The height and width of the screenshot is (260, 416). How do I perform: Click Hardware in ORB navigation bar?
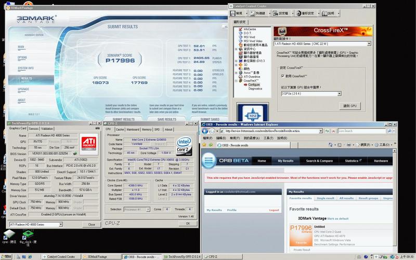tap(381, 161)
